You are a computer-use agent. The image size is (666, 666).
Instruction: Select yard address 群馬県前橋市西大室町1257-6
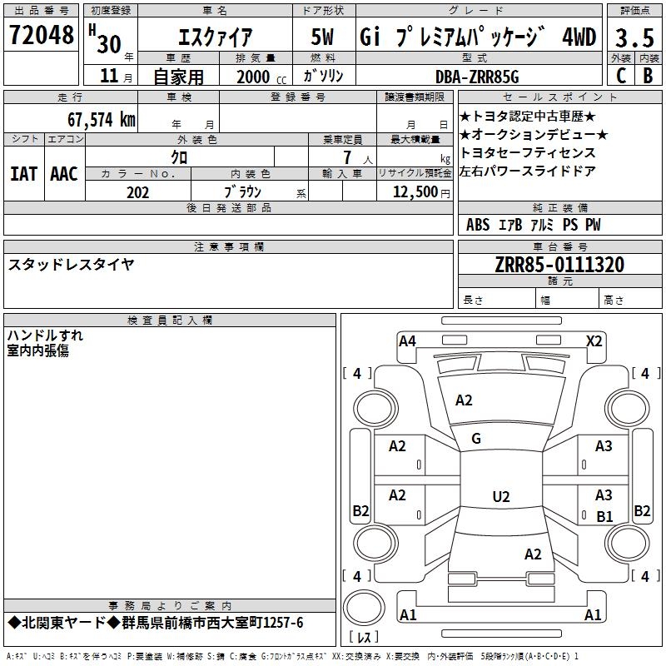pos(212,623)
